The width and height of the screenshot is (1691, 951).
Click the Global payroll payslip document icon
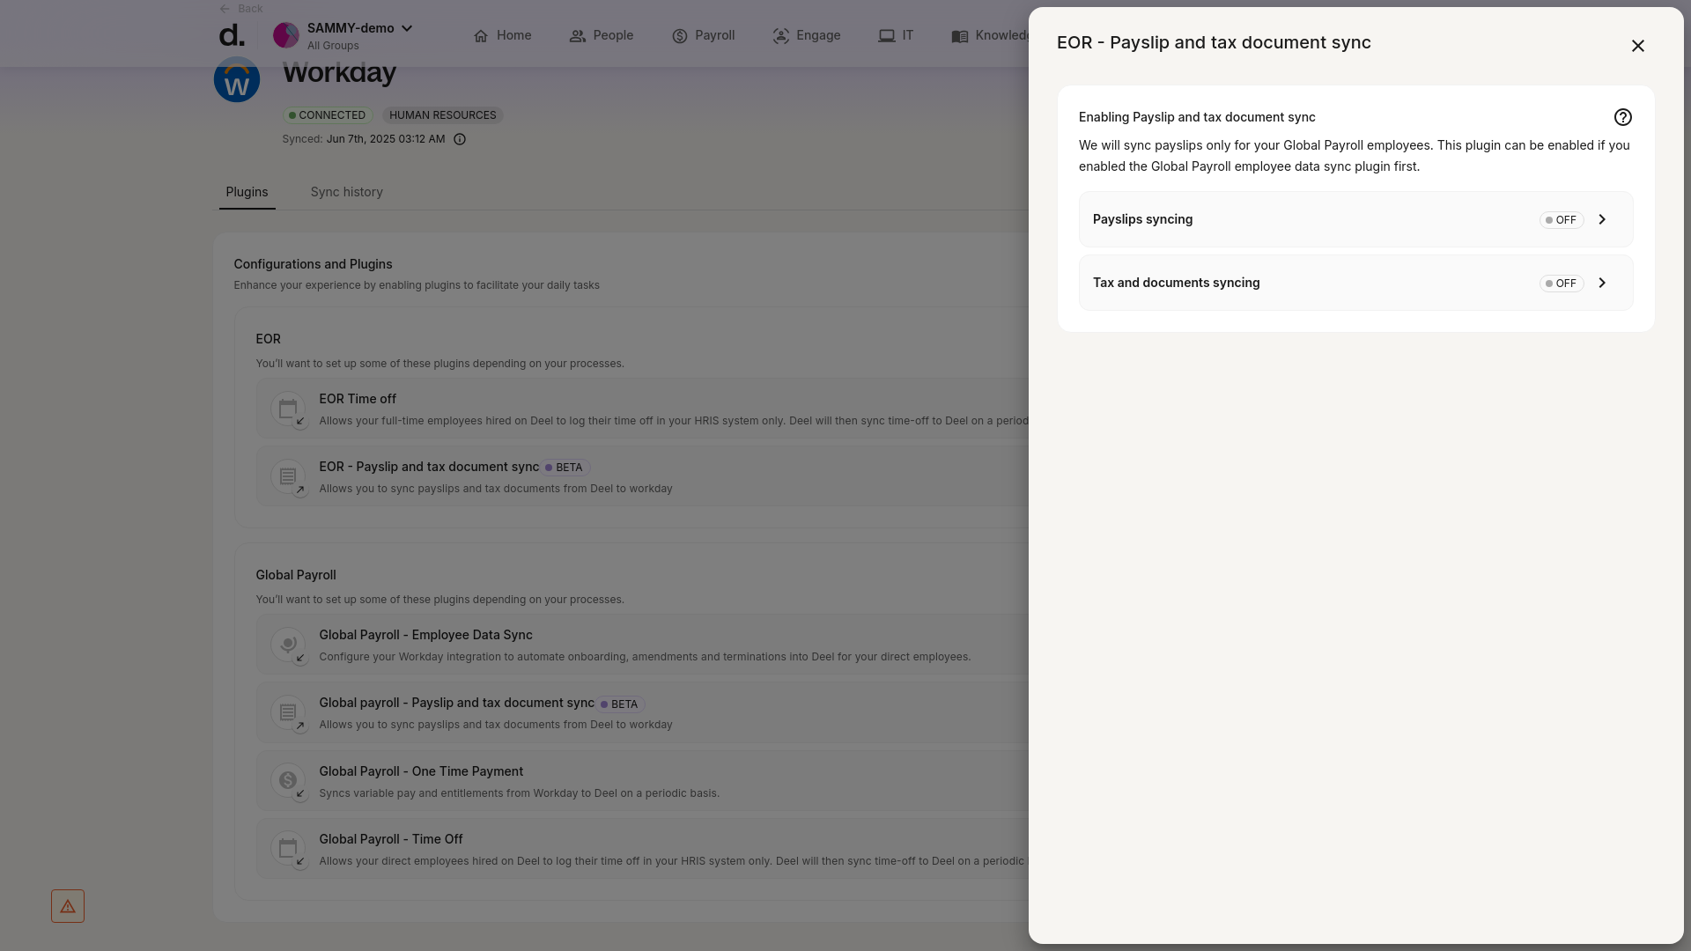click(x=288, y=713)
